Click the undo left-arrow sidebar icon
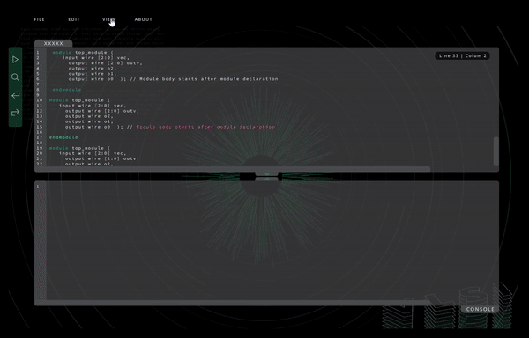This screenshot has height=338, width=529. point(15,95)
